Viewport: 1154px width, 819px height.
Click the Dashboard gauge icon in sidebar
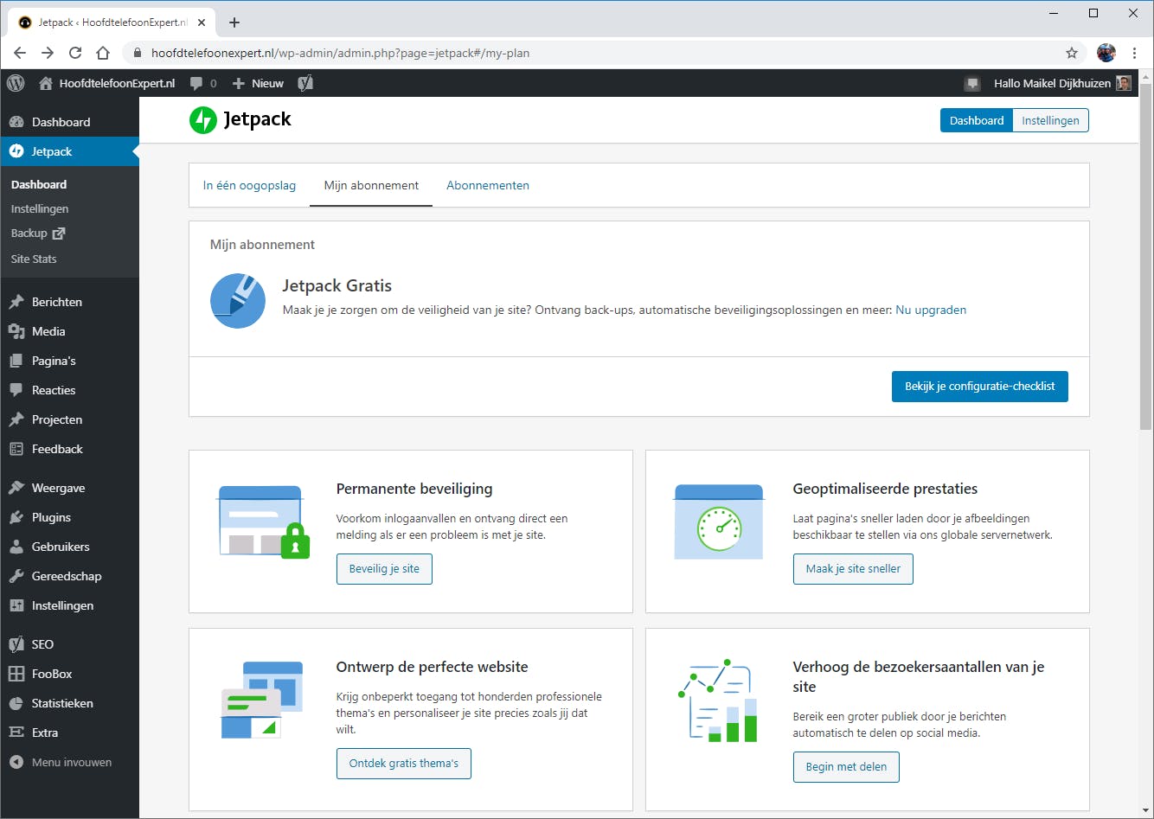click(16, 122)
